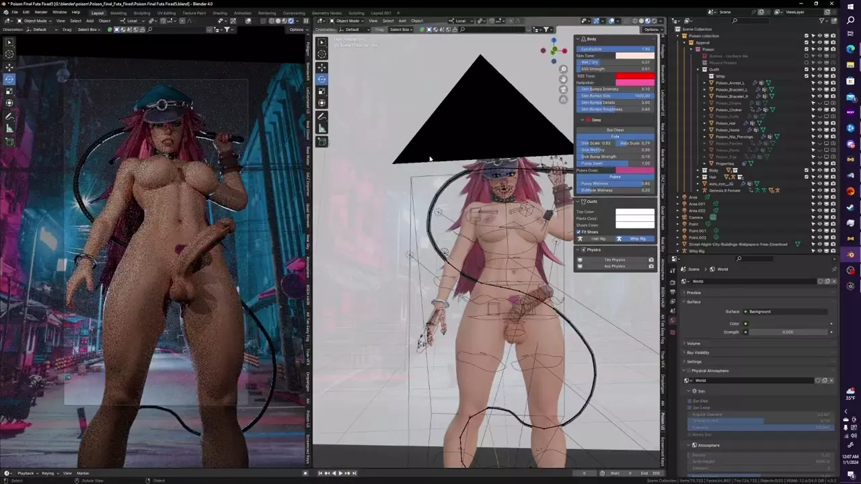Click the Strength value field in Surface panel
Viewport: 861px width, 484px height.
click(787, 332)
